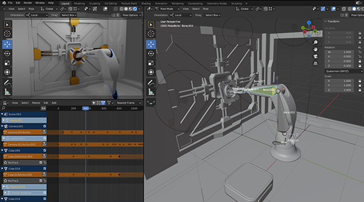364x202 pixels.
Task: Select the Measure tool in left viewport
Action: coord(7,92)
